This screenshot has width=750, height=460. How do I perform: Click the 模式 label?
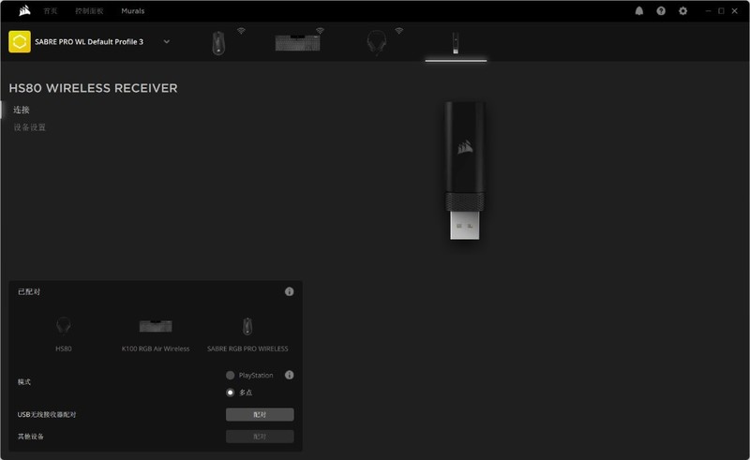pyautogui.click(x=24, y=381)
